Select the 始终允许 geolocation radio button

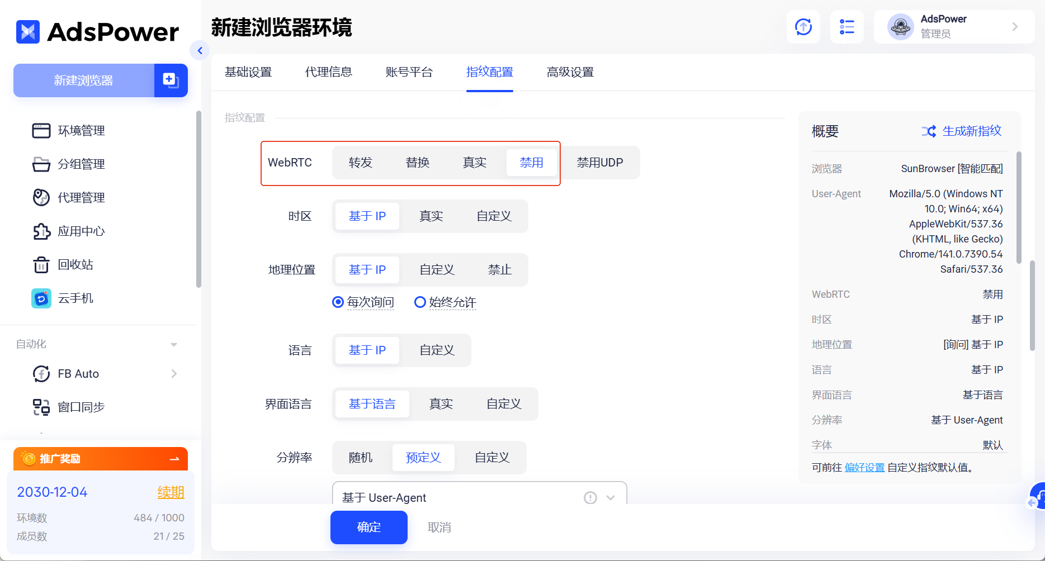[x=420, y=302]
